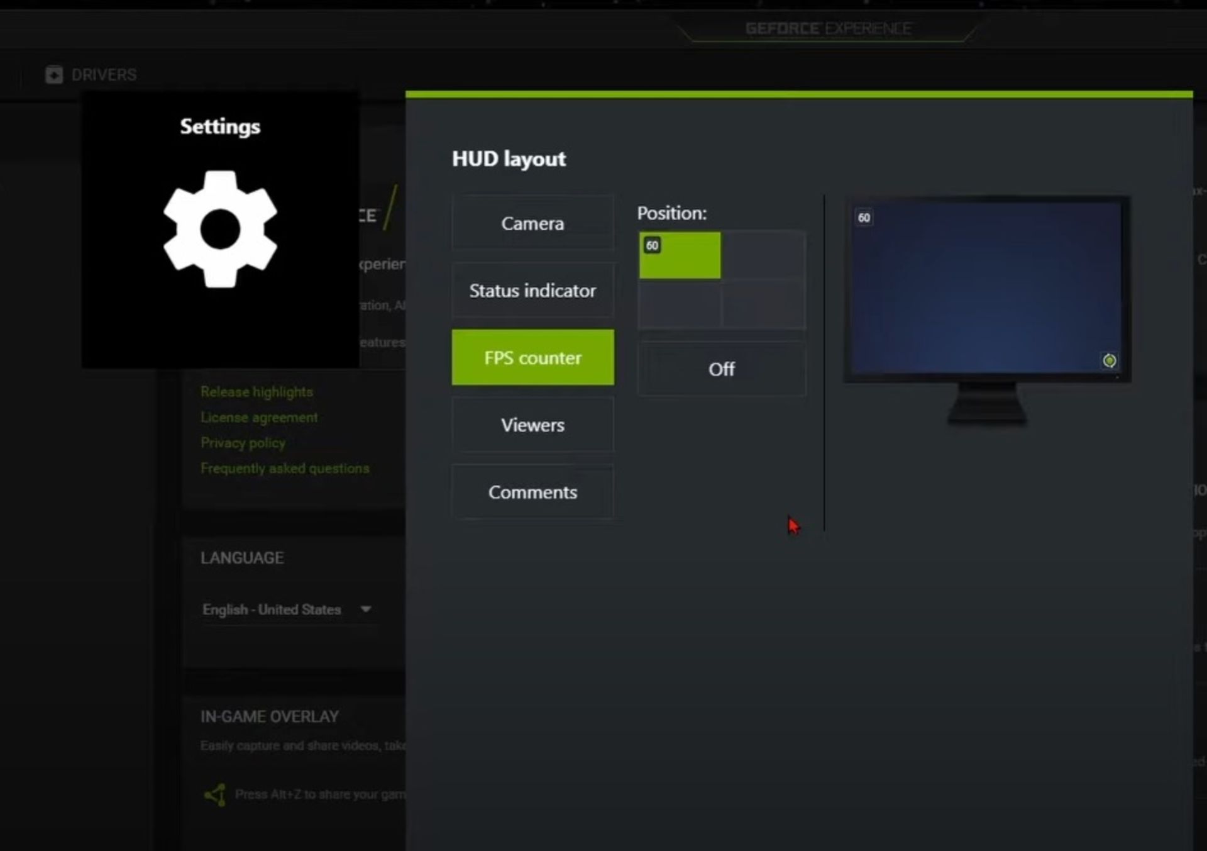Select Viewers in HUD layout
1207x851 pixels.
[532, 425]
